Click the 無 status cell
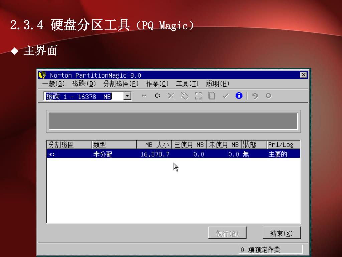 pyautogui.click(x=246, y=154)
